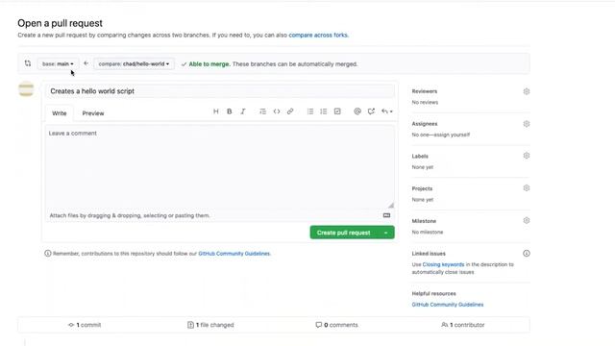View the 1 commit tab
This screenshot has width=615, height=346.
pyautogui.click(x=85, y=325)
